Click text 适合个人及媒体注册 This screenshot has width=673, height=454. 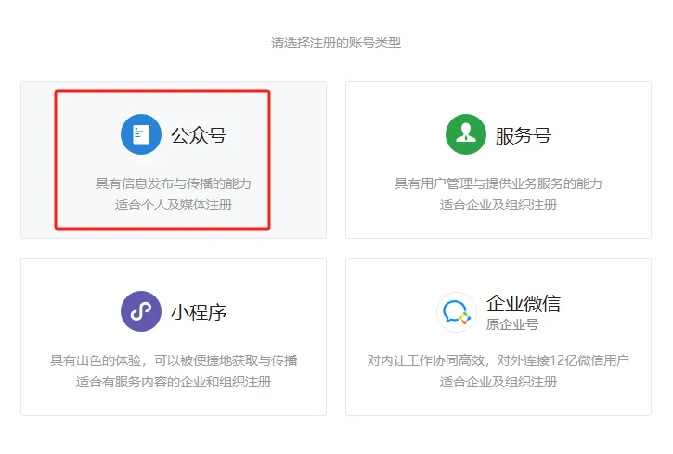173,205
